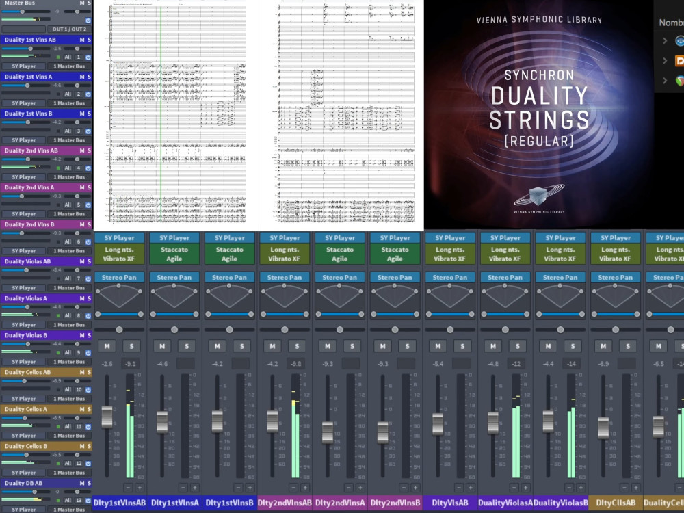Viewport: 684px width, 513px height.
Task: Click plus icon under Dlty2ndVlnsA fader
Action: click(x=360, y=488)
